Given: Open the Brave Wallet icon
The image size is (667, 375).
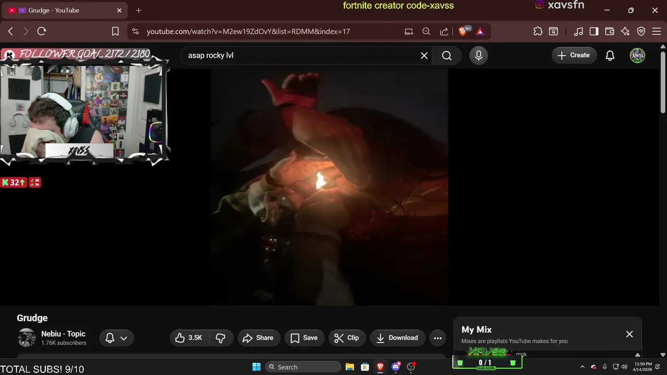Looking at the screenshot, I should (x=609, y=31).
